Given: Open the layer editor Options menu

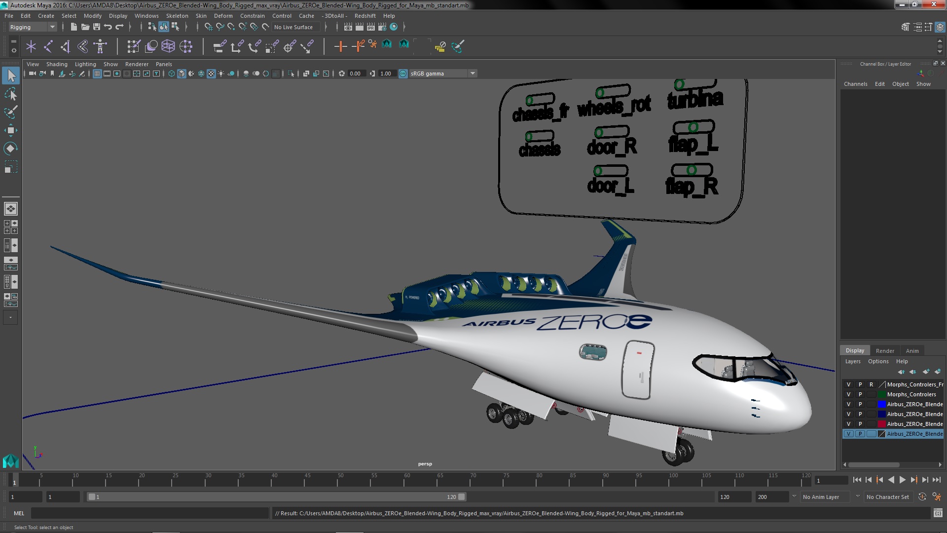Looking at the screenshot, I should 878,361.
